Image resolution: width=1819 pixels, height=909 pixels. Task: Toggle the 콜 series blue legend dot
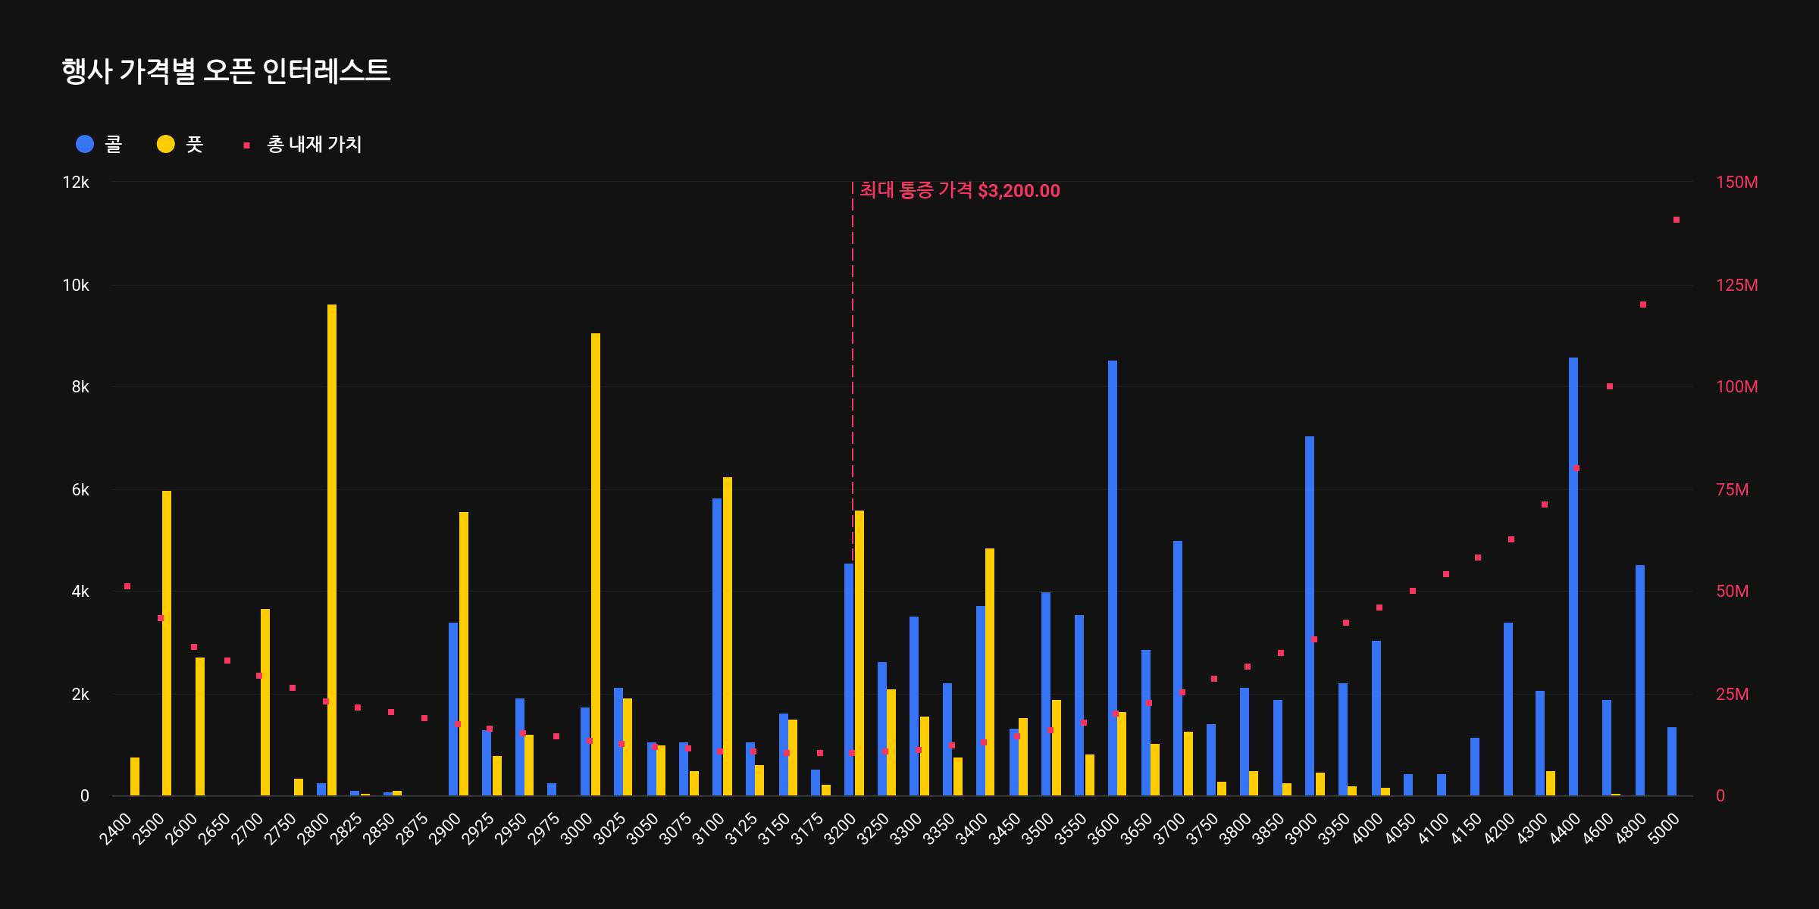[85, 144]
